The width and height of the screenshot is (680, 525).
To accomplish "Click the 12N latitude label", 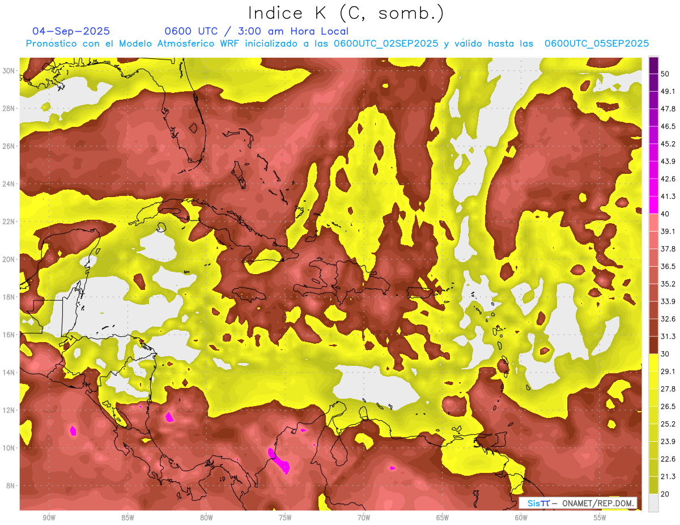I will pyautogui.click(x=8, y=410).
